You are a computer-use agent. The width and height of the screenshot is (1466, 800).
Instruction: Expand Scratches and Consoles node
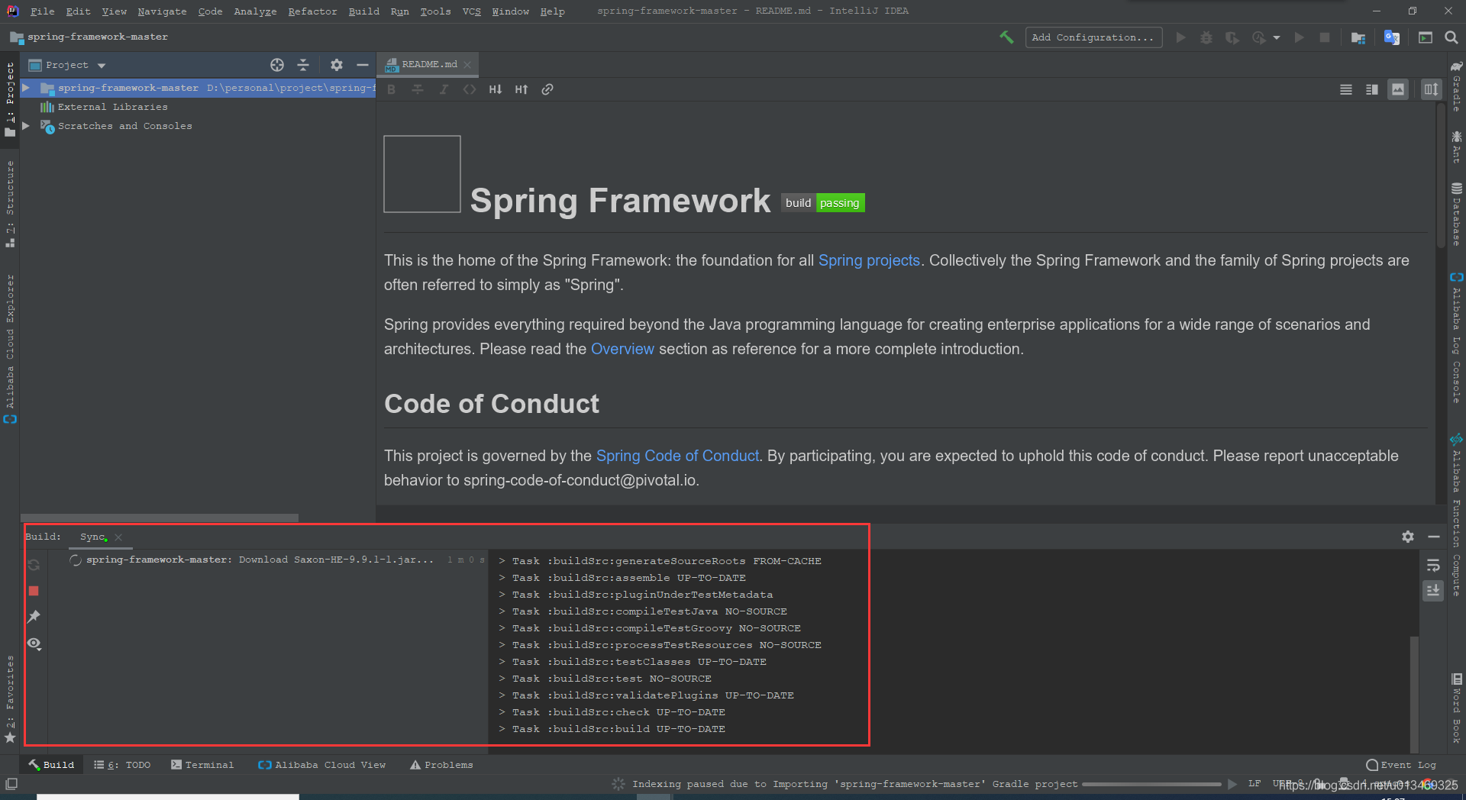pyautogui.click(x=26, y=126)
